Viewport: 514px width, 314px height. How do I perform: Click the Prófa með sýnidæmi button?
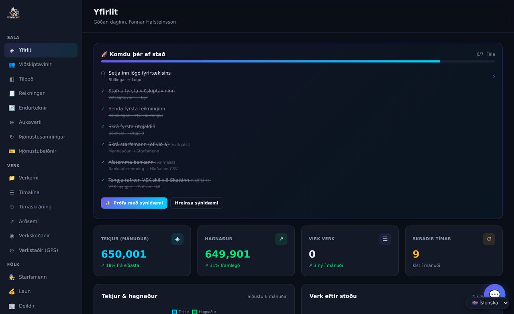134,203
